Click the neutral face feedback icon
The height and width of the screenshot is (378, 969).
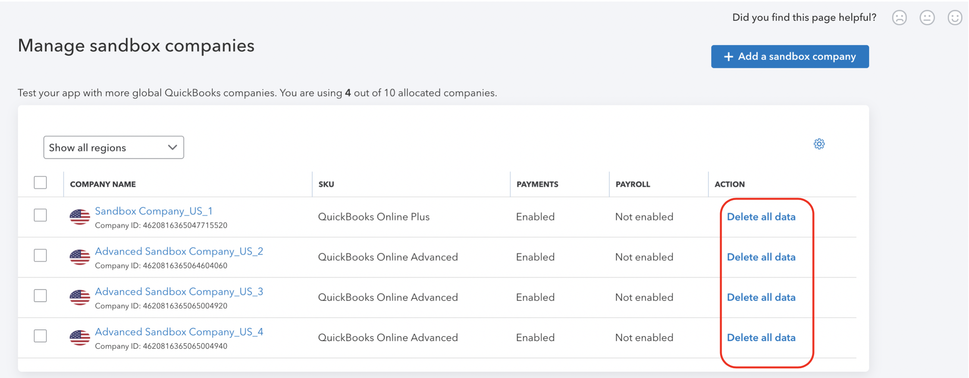[927, 18]
